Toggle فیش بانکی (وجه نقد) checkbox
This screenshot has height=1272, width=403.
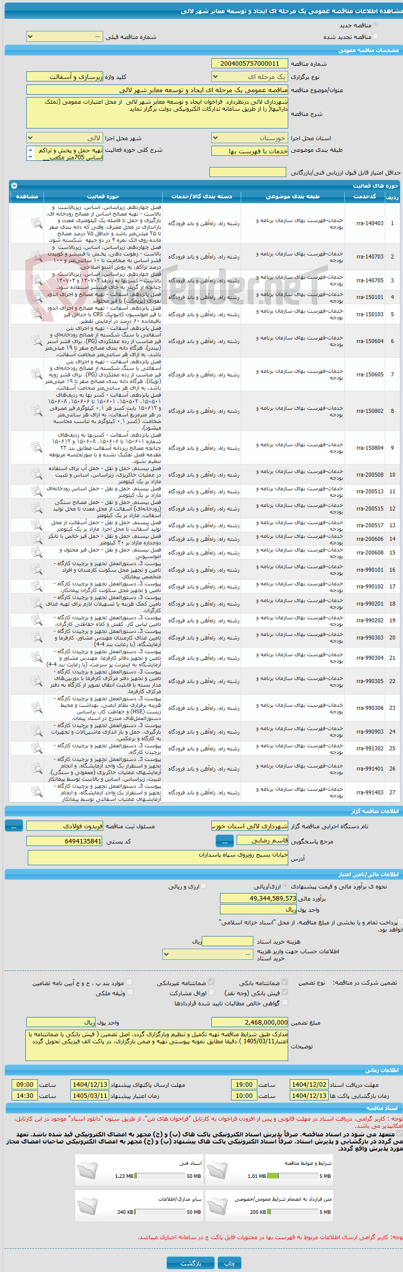(x=285, y=992)
